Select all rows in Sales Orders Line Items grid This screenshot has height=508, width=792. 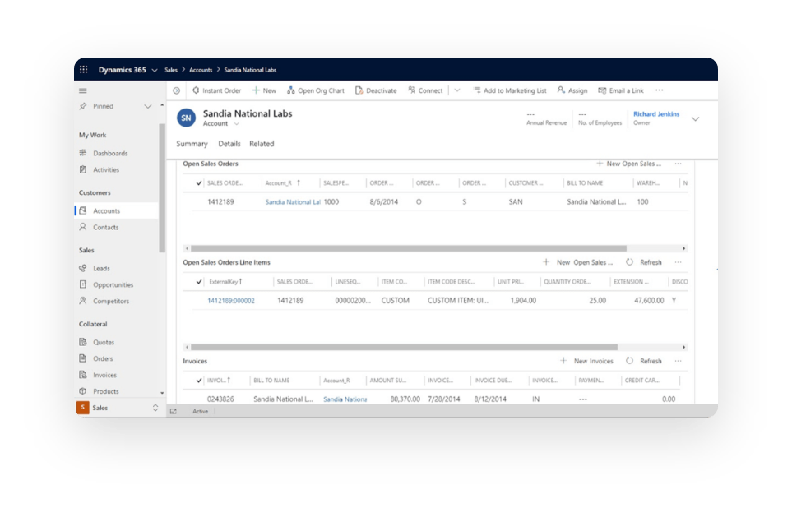point(198,282)
